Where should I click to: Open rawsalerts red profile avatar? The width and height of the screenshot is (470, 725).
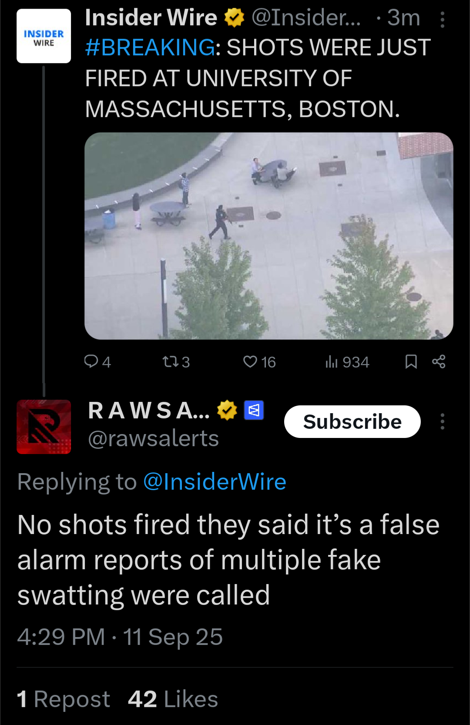pos(44,427)
